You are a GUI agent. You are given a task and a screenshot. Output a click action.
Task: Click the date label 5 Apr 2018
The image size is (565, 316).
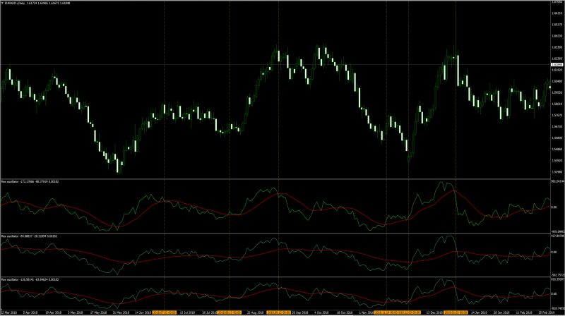pyautogui.click(x=30, y=312)
